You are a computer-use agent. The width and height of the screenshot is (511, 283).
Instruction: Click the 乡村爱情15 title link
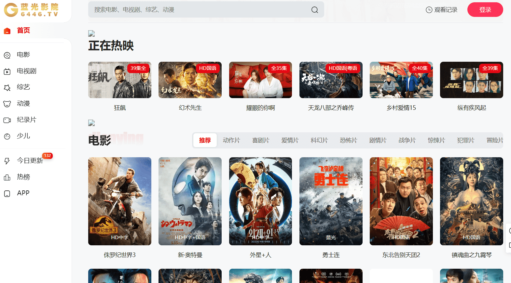[x=401, y=108]
